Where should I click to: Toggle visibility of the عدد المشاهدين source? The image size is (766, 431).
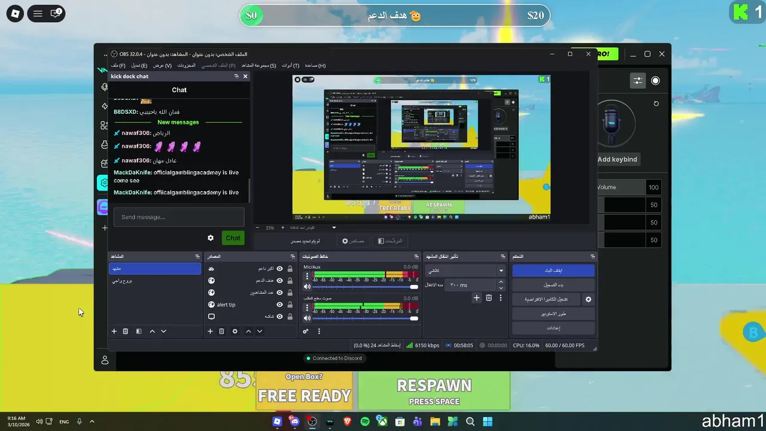[279, 293]
